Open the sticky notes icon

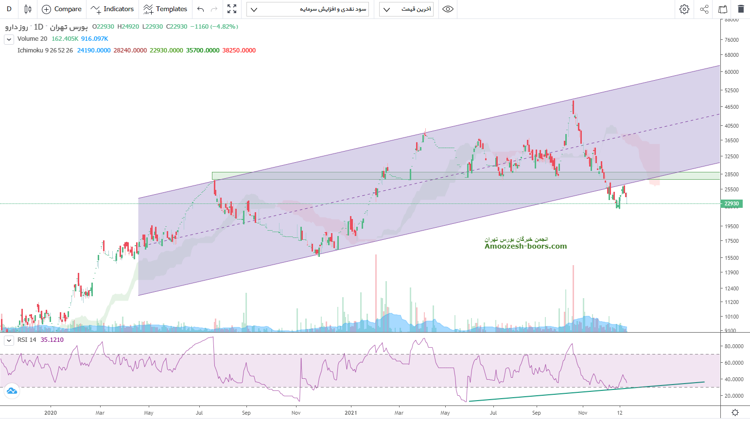point(723,9)
